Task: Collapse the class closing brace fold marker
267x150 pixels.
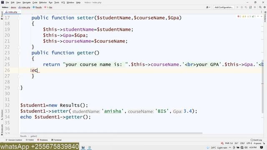Action: (19, 88)
